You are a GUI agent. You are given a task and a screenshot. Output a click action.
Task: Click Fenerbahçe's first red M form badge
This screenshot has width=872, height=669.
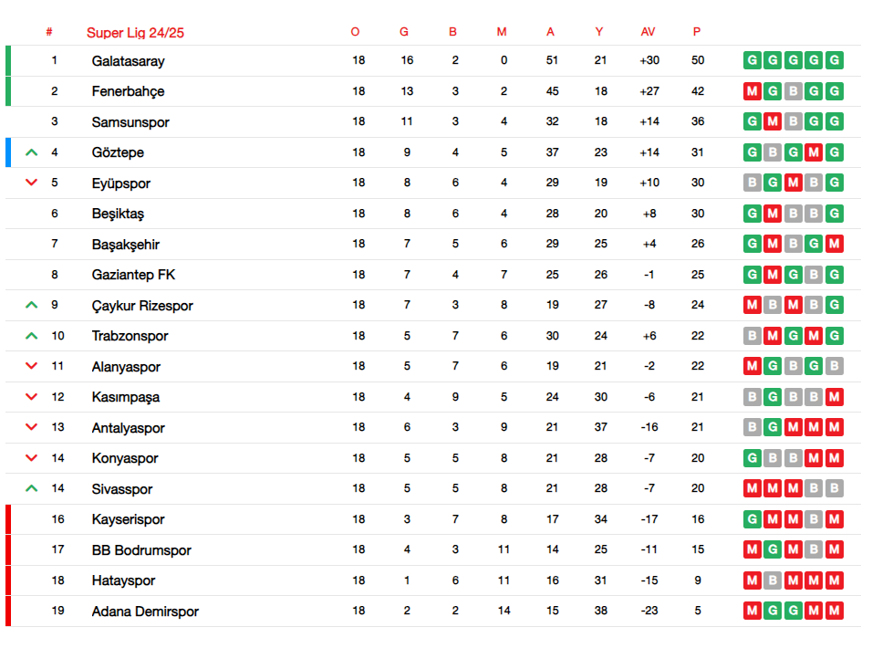(753, 90)
